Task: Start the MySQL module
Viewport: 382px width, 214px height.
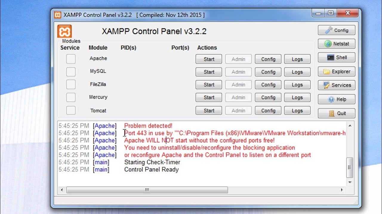Action: 209,72
